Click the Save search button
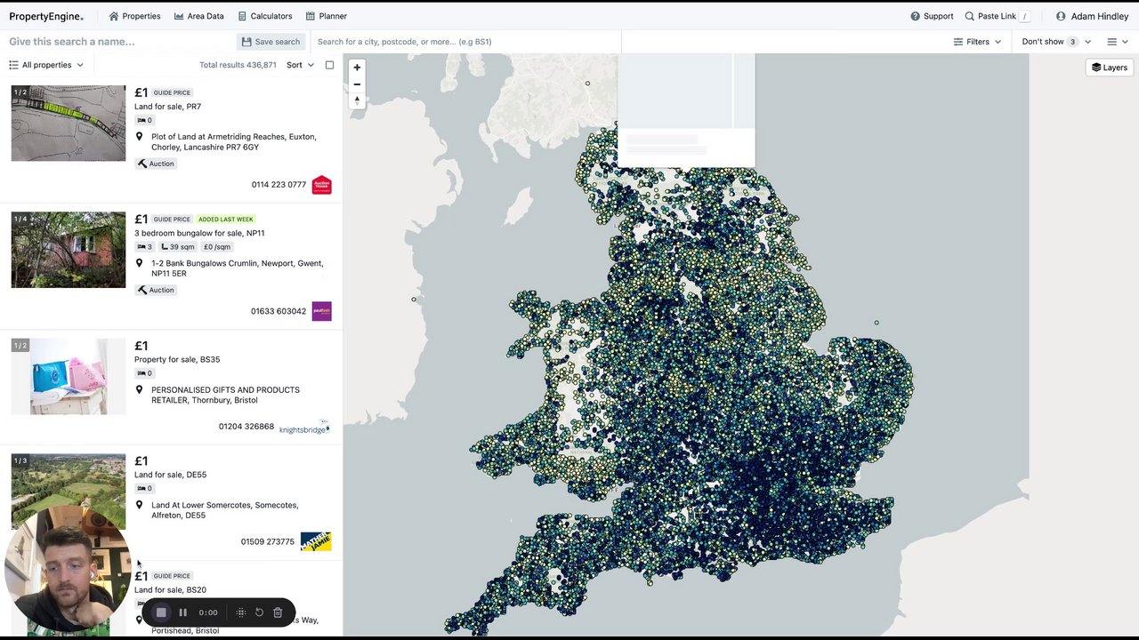Image resolution: width=1139 pixels, height=640 pixels. tap(271, 42)
